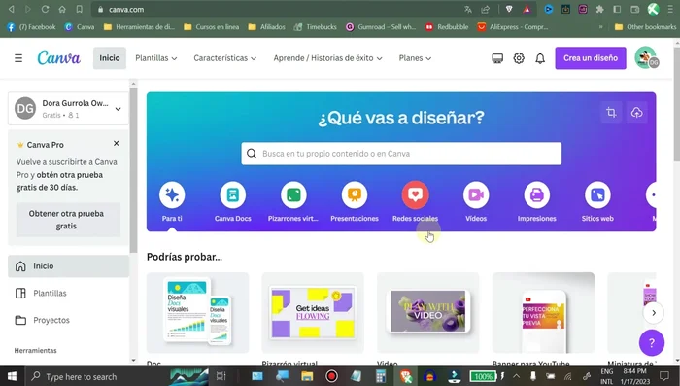
Task: Open the Video design thumbnail
Action: (x=428, y=313)
